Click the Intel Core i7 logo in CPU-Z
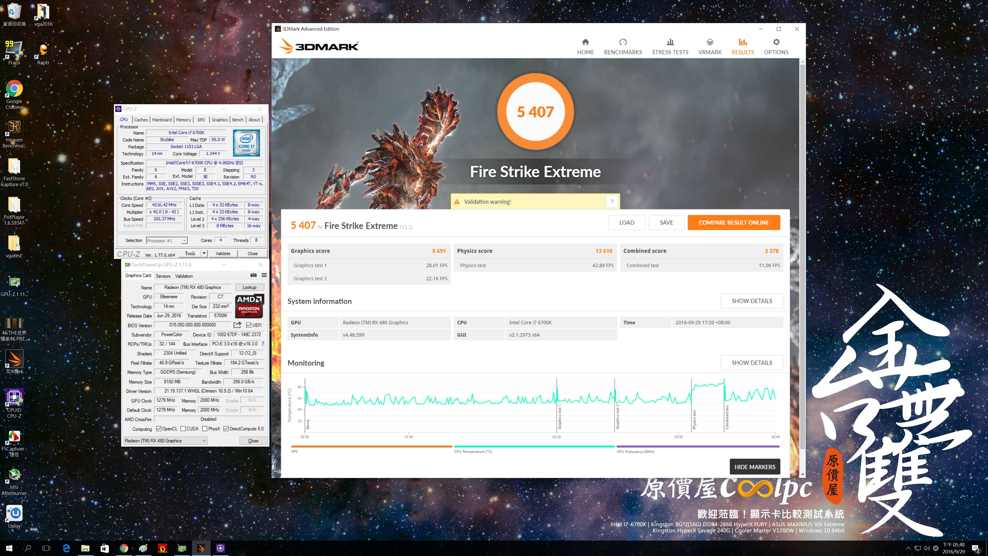 tap(246, 143)
